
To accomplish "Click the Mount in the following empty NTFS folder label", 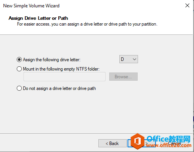I will (61, 69).
